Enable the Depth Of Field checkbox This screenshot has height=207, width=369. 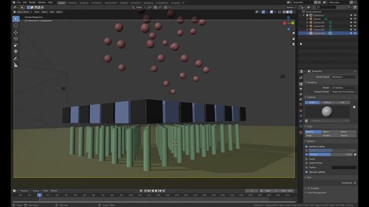[x=306, y=163]
